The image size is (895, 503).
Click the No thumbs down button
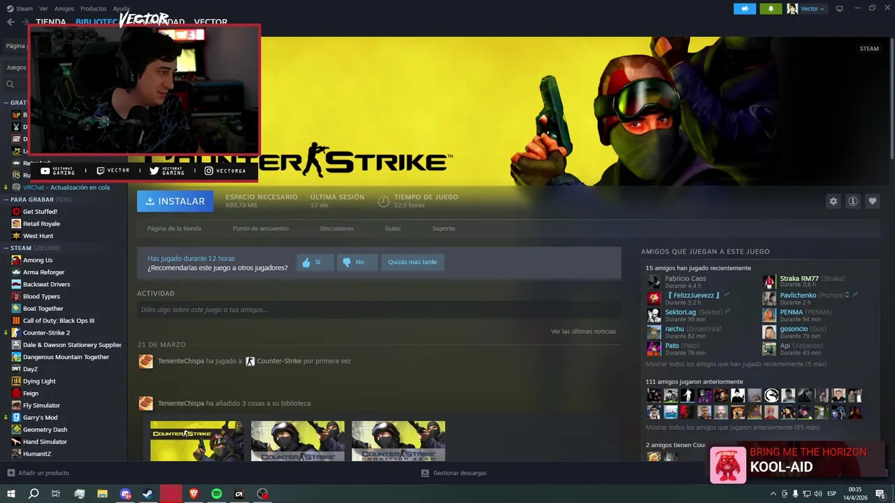(357, 262)
